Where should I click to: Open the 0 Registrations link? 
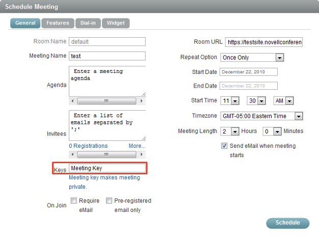(89, 146)
